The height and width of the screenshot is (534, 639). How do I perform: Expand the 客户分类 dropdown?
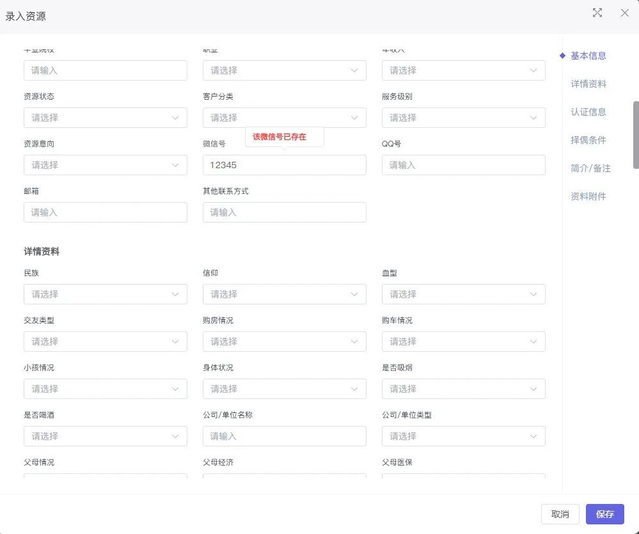click(284, 118)
